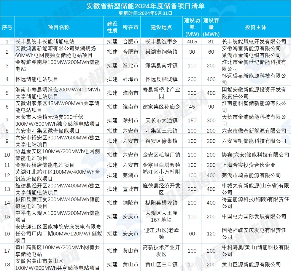The height and width of the screenshot is (271, 291).
Task: Click investor '中国电力国际发展有限公司'
Action: point(254,217)
